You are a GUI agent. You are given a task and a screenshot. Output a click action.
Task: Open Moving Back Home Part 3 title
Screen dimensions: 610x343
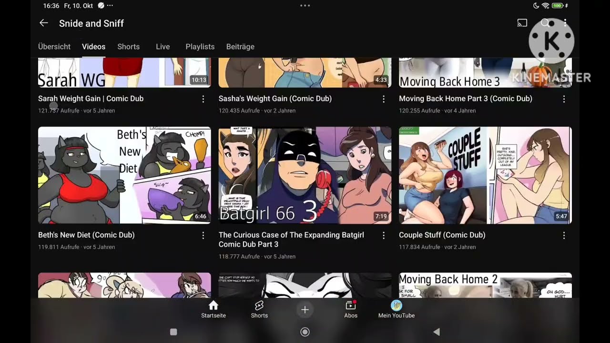click(466, 99)
